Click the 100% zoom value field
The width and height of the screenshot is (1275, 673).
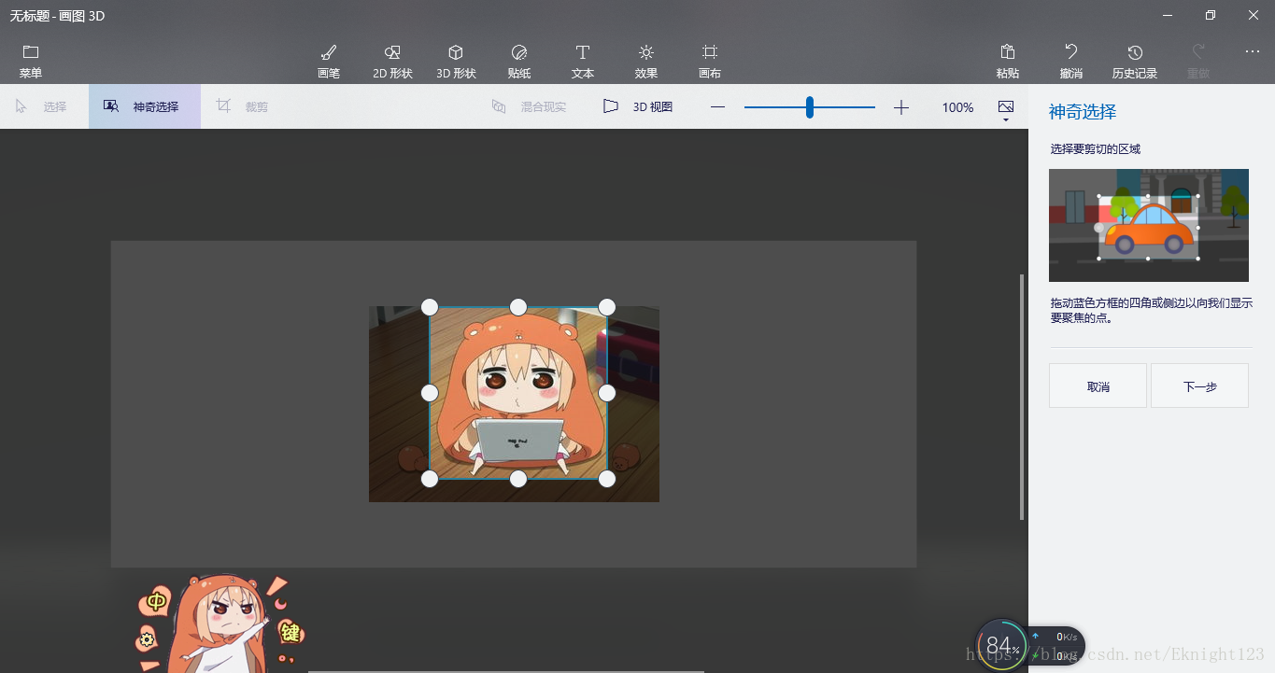point(957,107)
